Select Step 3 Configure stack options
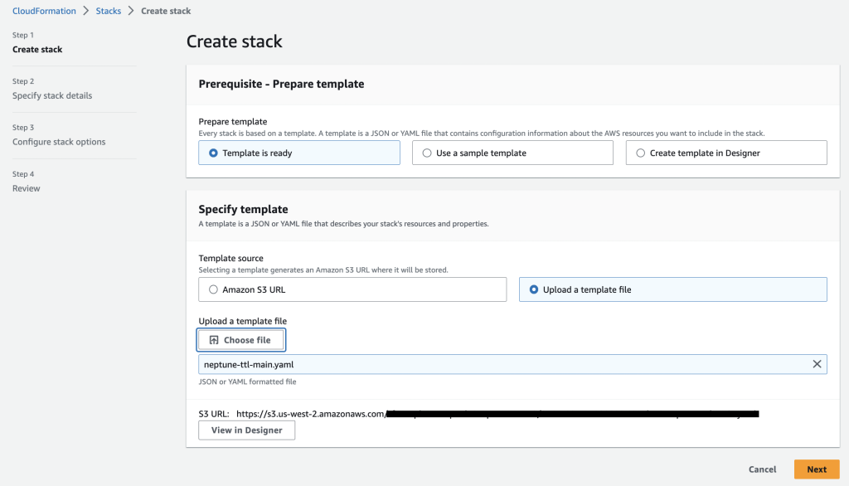 [x=58, y=142]
